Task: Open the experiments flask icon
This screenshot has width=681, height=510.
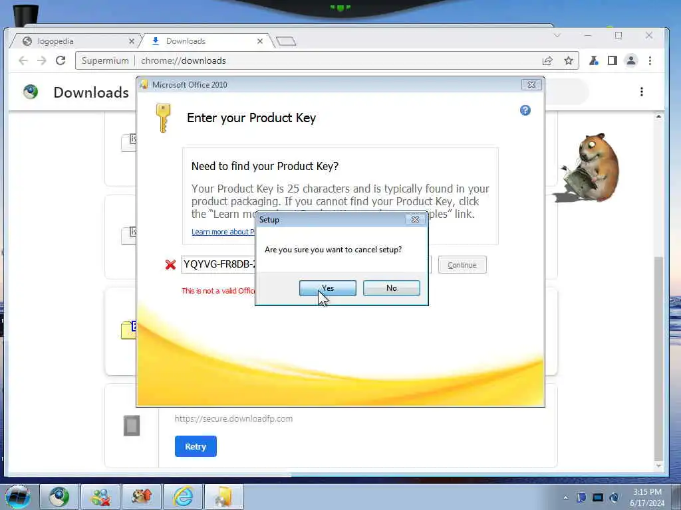Action: point(593,60)
